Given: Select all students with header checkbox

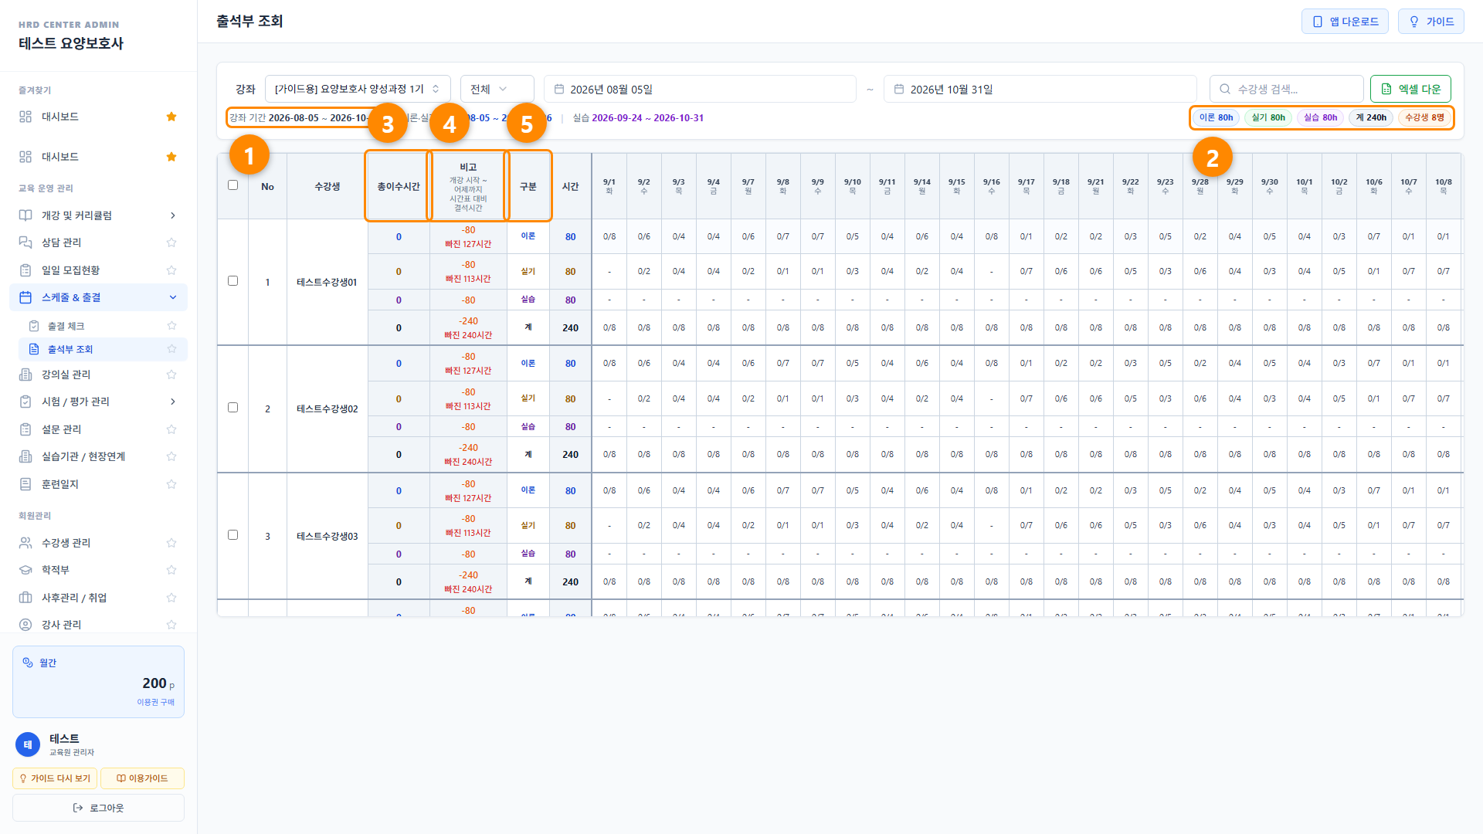Looking at the screenshot, I should point(232,185).
